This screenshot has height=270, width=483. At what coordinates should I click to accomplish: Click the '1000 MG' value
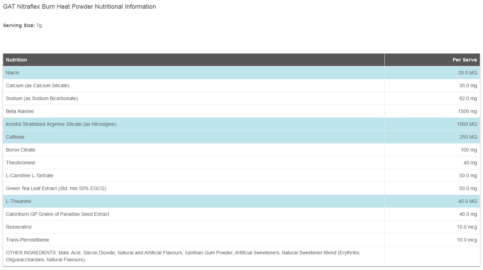467,124
